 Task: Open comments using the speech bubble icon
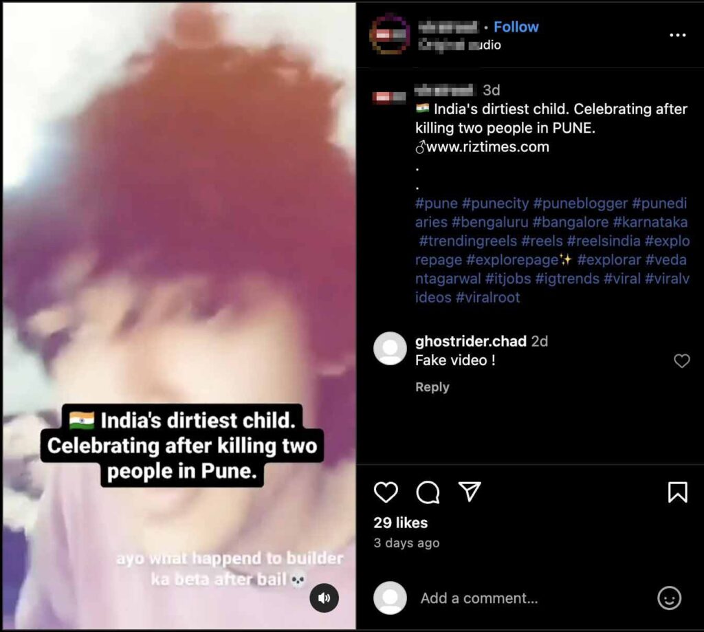pyautogui.click(x=428, y=492)
